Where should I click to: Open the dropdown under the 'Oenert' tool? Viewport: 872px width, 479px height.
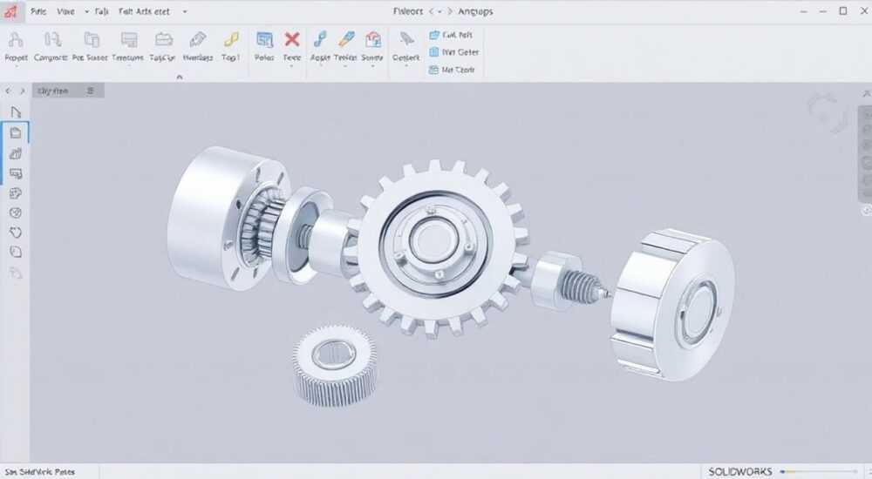click(x=406, y=66)
